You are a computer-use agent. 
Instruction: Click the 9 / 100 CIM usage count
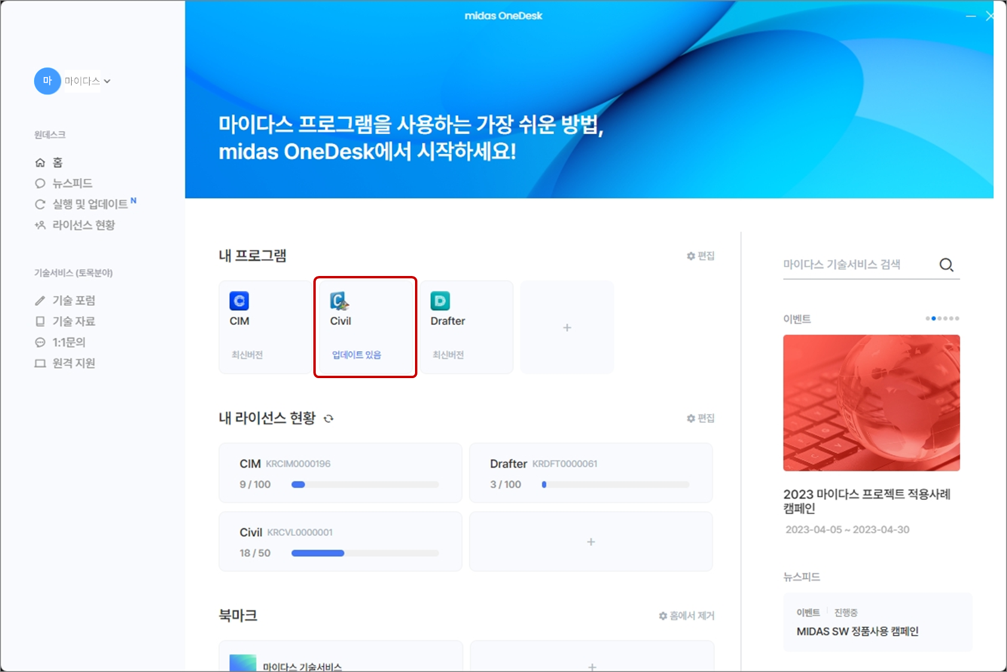click(x=255, y=484)
